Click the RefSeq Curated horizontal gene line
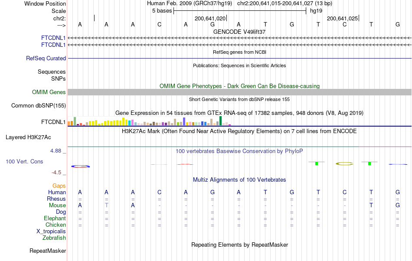 [239, 58]
